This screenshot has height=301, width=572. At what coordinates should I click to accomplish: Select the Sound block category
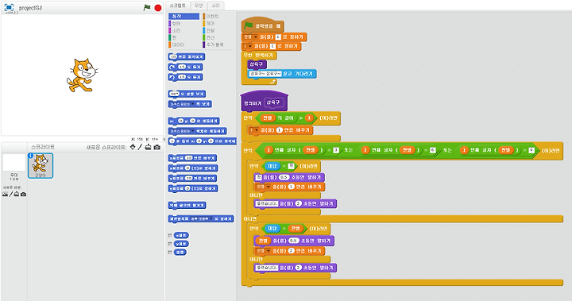tap(184, 30)
